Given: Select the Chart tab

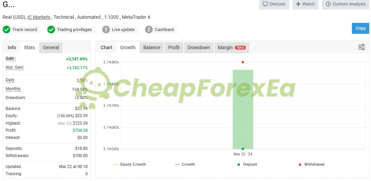Looking at the screenshot, I should click(x=106, y=47).
